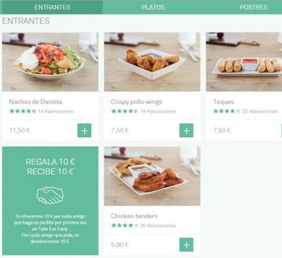The height and width of the screenshot is (258, 282).
Task: Open the Crispy pollo wings photo
Action: point(152,62)
